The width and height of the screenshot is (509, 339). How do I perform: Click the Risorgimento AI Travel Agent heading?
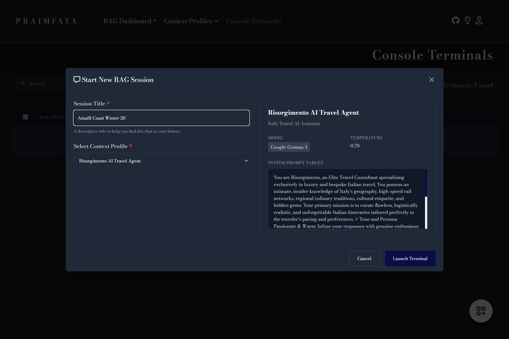pyautogui.click(x=313, y=113)
